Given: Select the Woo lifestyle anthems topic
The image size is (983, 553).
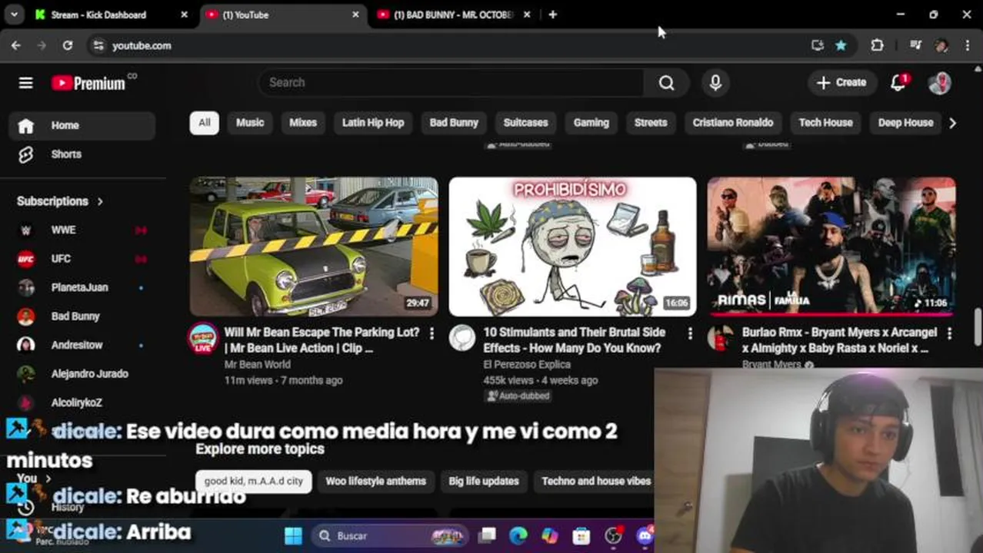Looking at the screenshot, I should [375, 482].
